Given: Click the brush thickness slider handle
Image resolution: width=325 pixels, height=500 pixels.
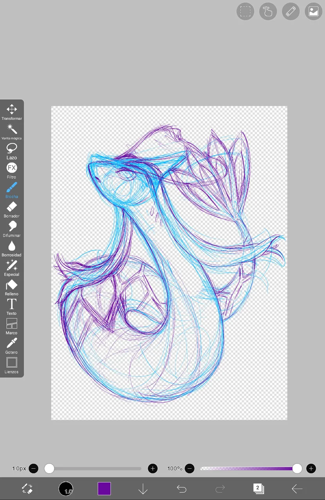Looking at the screenshot, I should pos(49,468).
